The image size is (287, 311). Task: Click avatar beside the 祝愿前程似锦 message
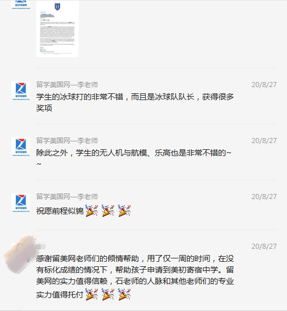pyautogui.click(x=21, y=203)
